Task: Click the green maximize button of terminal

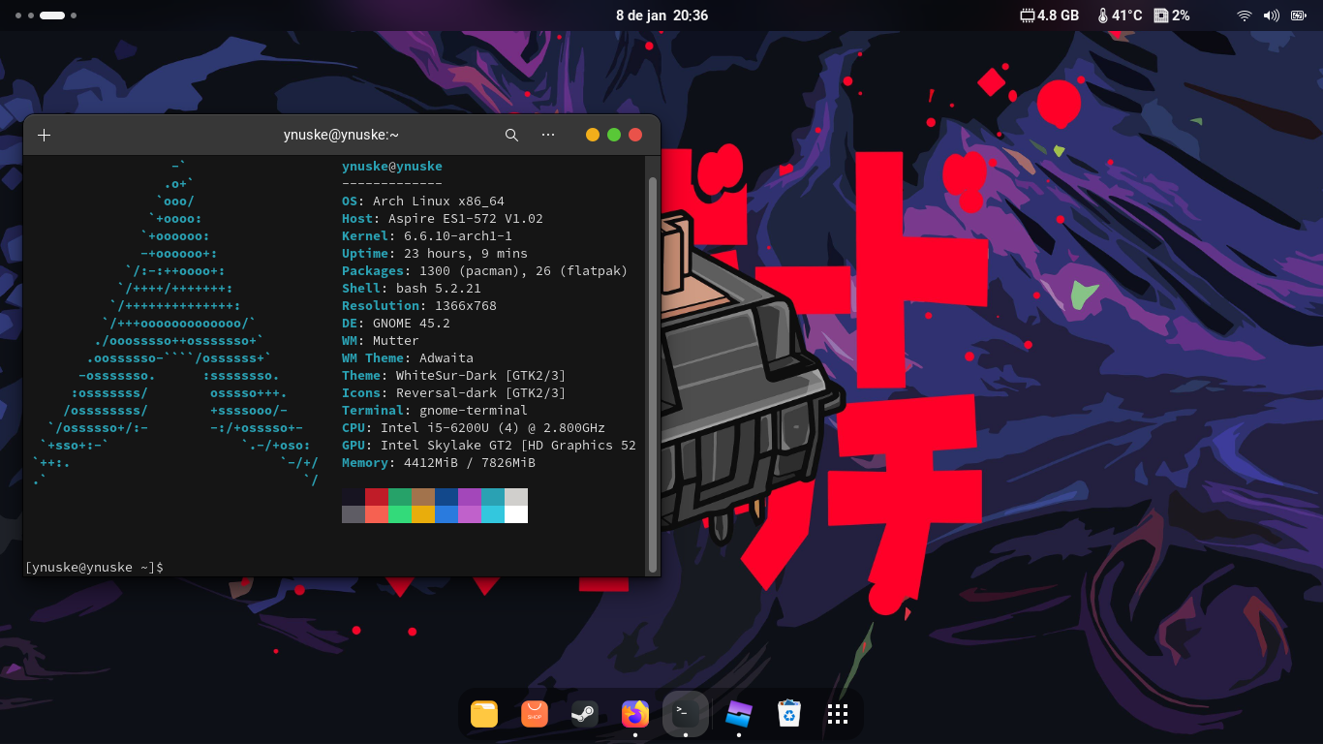Action: pyautogui.click(x=614, y=135)
